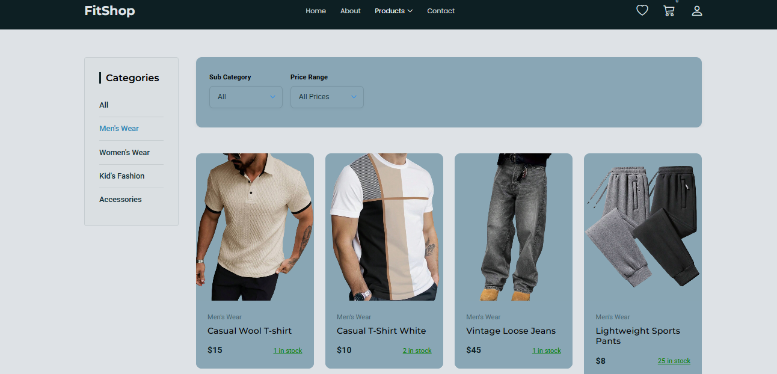Filter by Women's Wear category
777x374 pixels.
tap(124, 153)
